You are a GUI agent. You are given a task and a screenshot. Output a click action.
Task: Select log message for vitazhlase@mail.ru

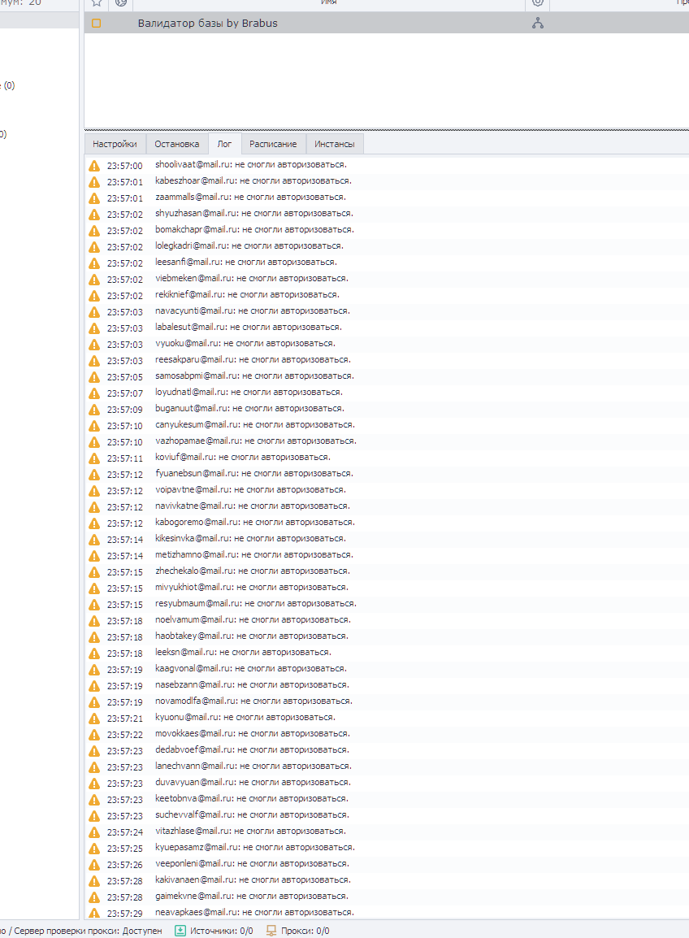pyautogui.click(x=250, y=831)
